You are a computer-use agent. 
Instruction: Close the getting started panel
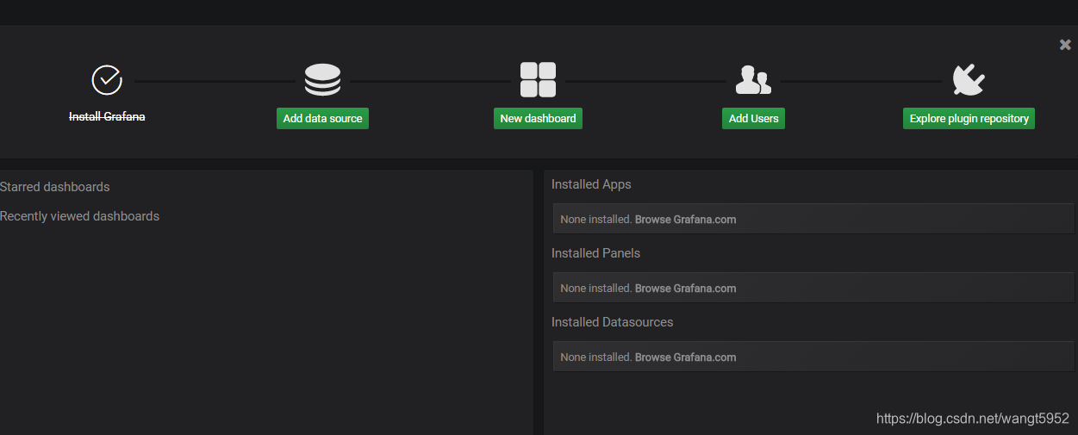click(x=1065, y=45)
